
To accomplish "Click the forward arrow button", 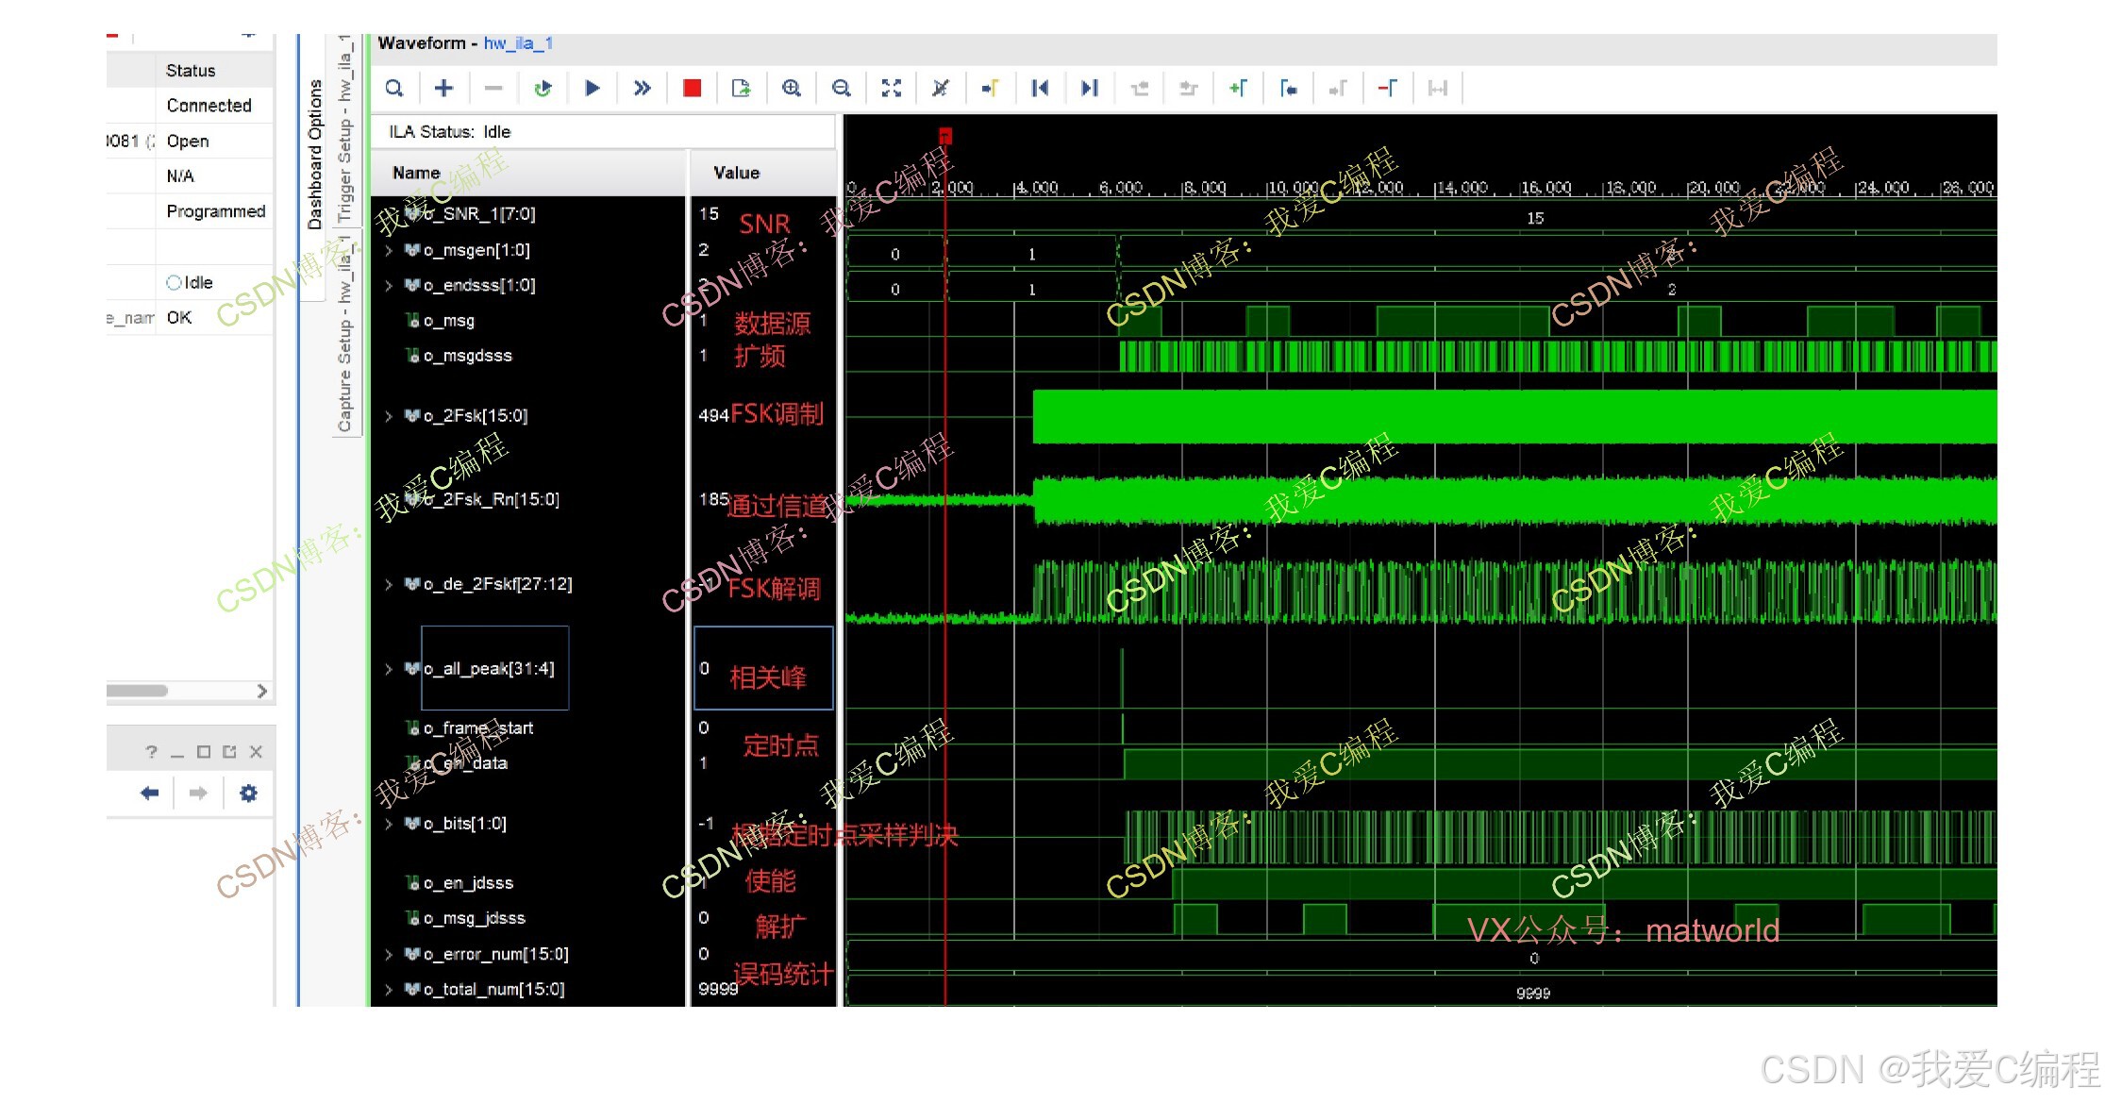I will pos(198,794).
